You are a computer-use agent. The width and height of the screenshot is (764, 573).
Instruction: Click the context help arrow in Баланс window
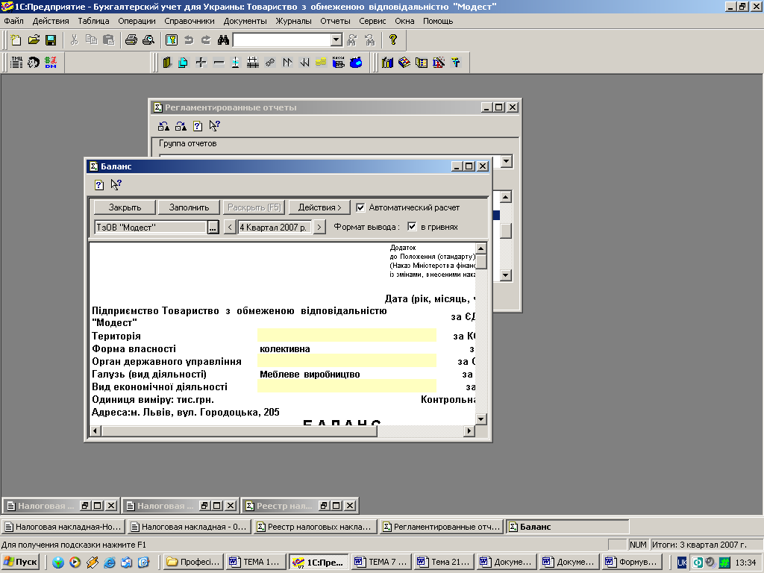tap(116, 185)
